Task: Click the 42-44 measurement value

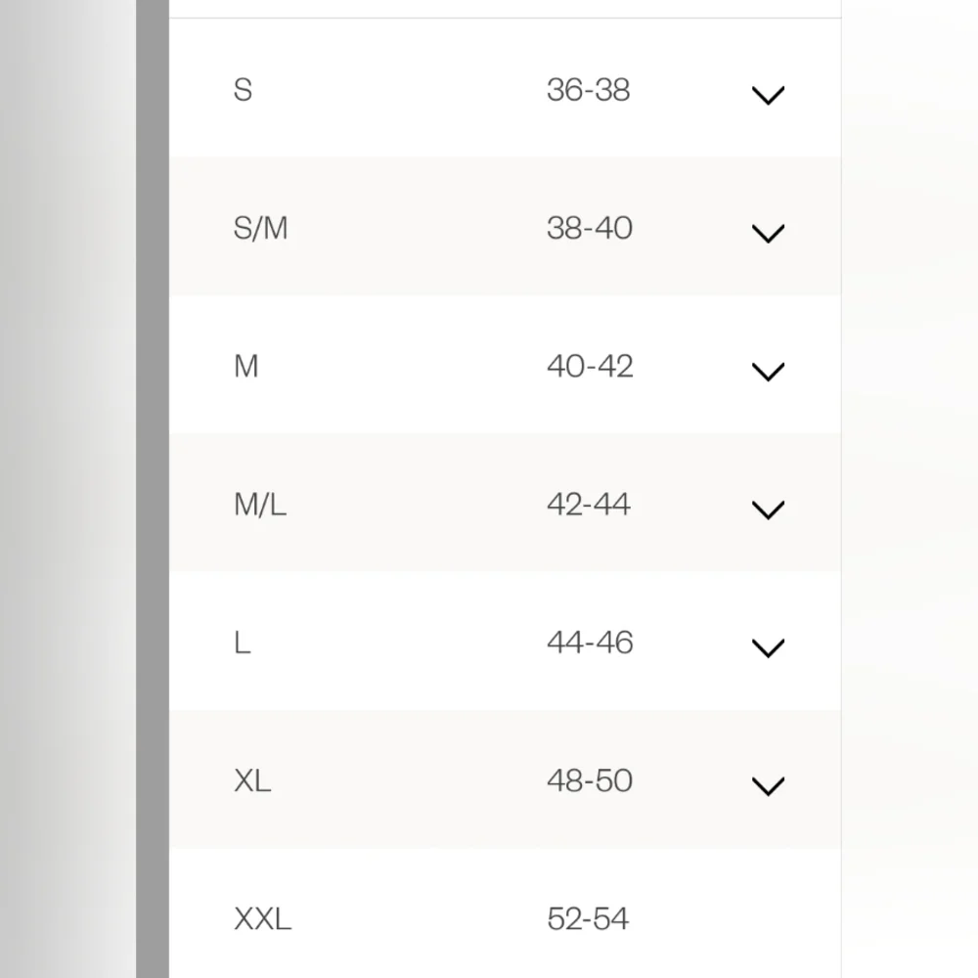Action: click(x=588, y=504)
